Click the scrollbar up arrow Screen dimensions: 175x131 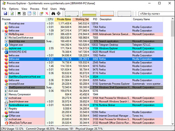[173, 19]
